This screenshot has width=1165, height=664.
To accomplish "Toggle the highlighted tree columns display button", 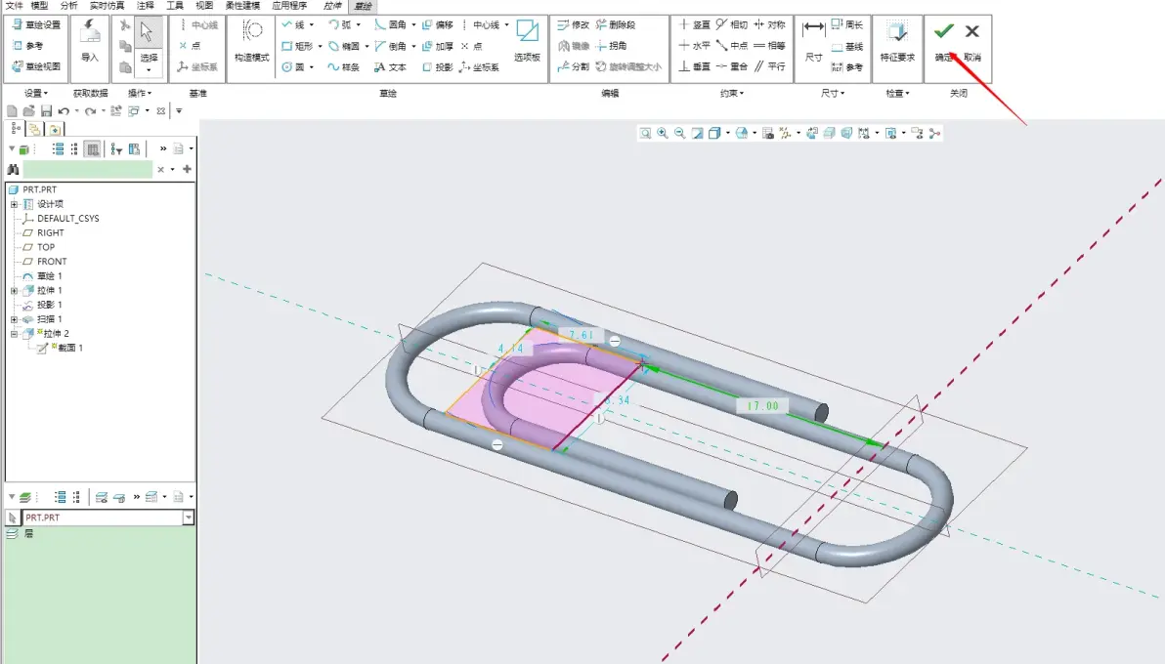I will pyautogui.click(x=92, y=149).
